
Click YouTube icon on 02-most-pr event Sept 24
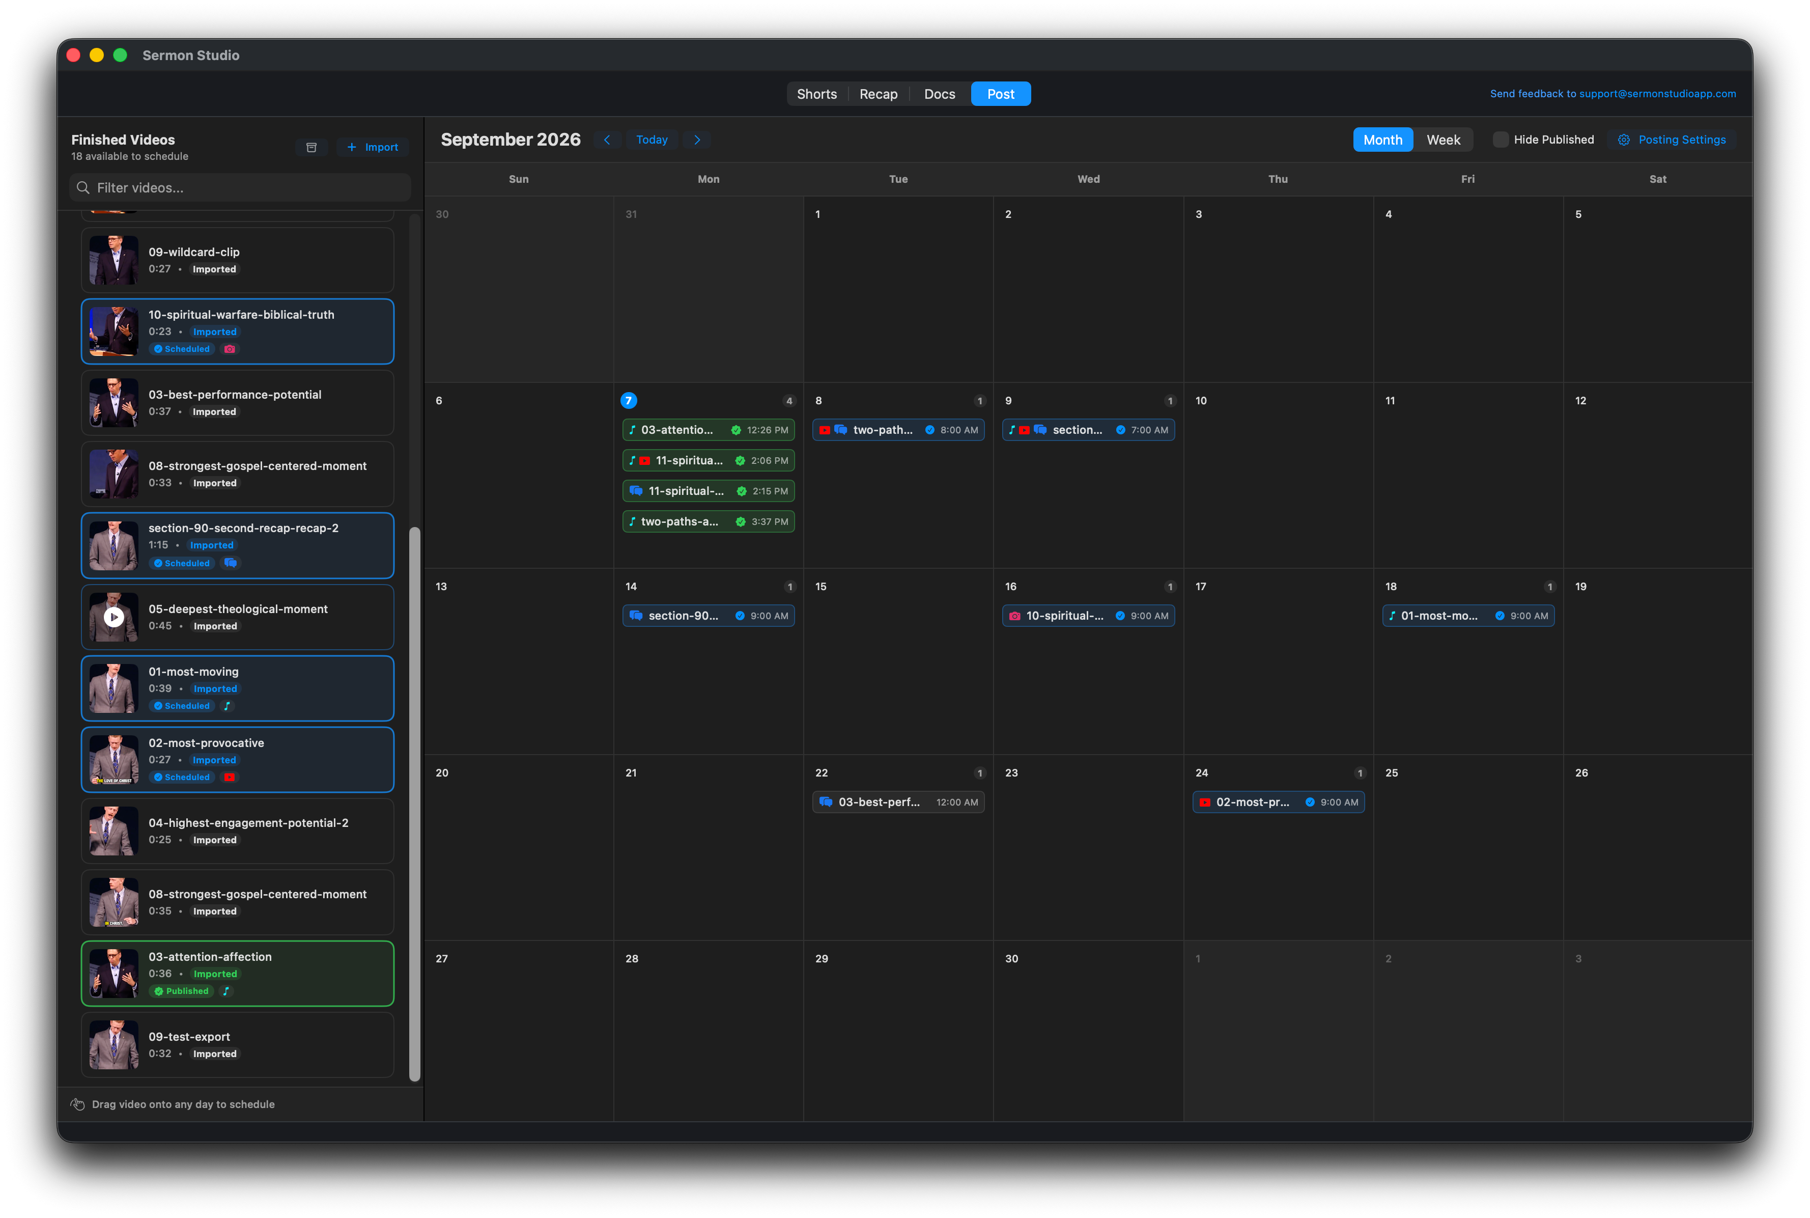tap(1205, 802)
